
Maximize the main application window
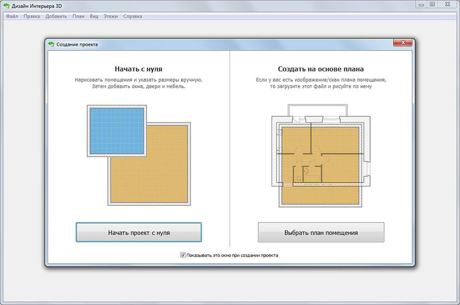click(432, 4)
